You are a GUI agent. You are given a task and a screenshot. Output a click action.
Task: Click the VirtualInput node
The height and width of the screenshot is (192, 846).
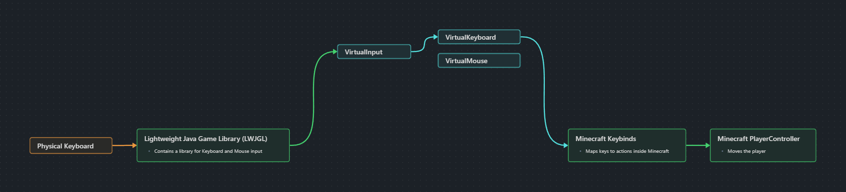374,51
